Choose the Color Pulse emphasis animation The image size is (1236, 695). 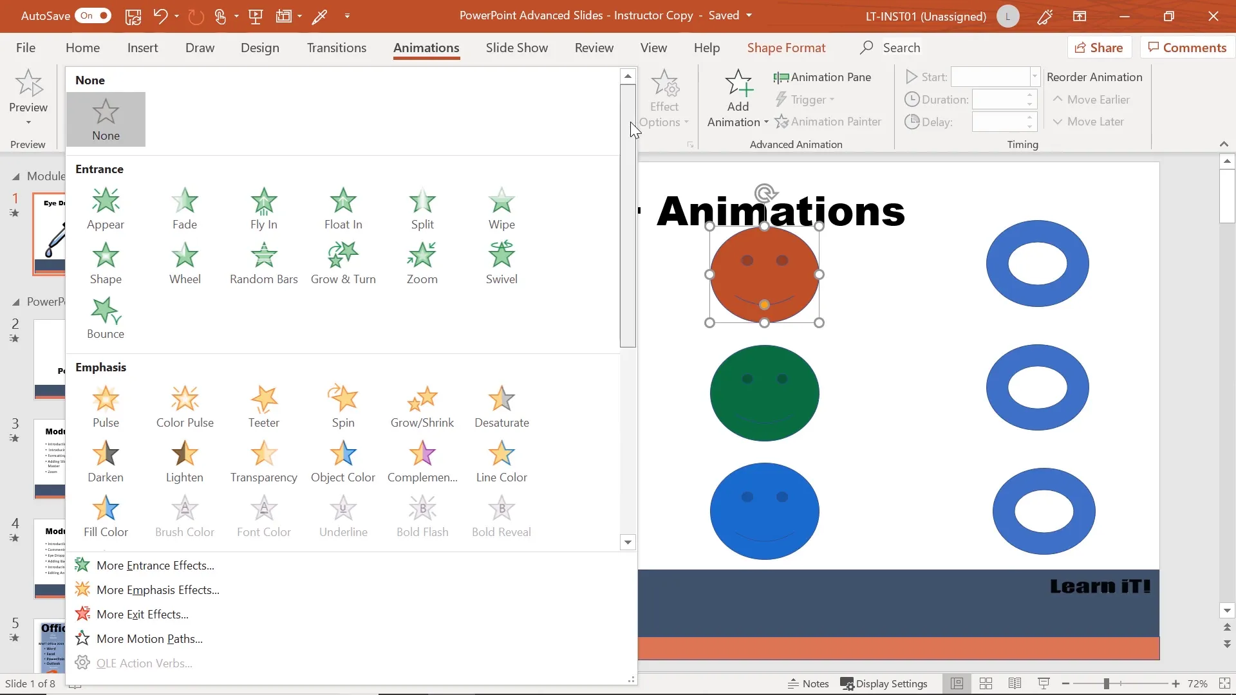click(x=185, y=407)
